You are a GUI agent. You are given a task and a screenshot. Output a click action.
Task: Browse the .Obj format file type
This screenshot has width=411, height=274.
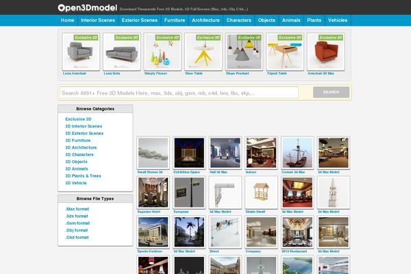click(x=77, y=230)
